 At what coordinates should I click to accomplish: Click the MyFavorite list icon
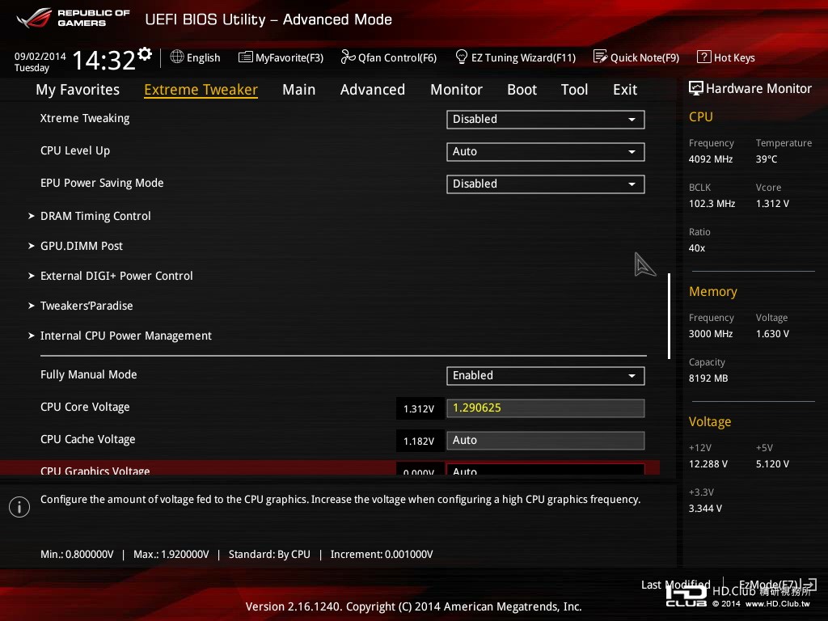[245, 57]
